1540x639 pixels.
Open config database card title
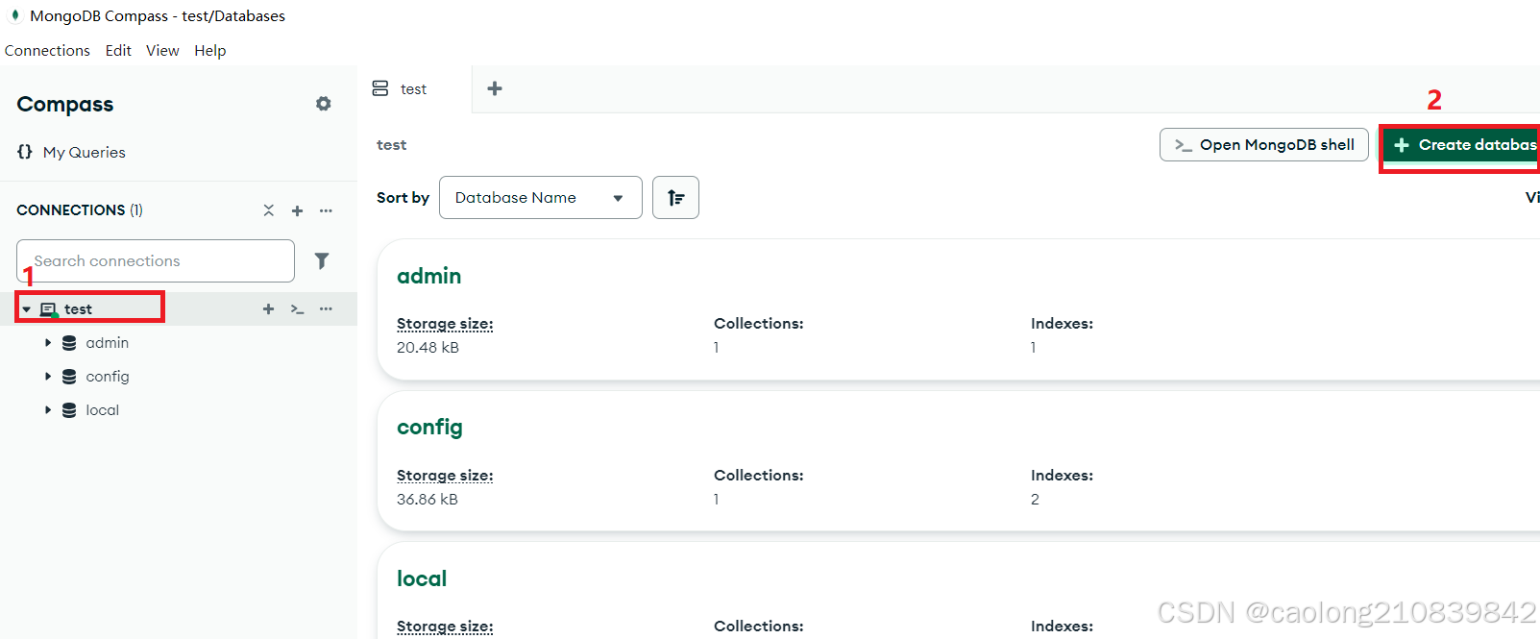[x=429, y=428]
